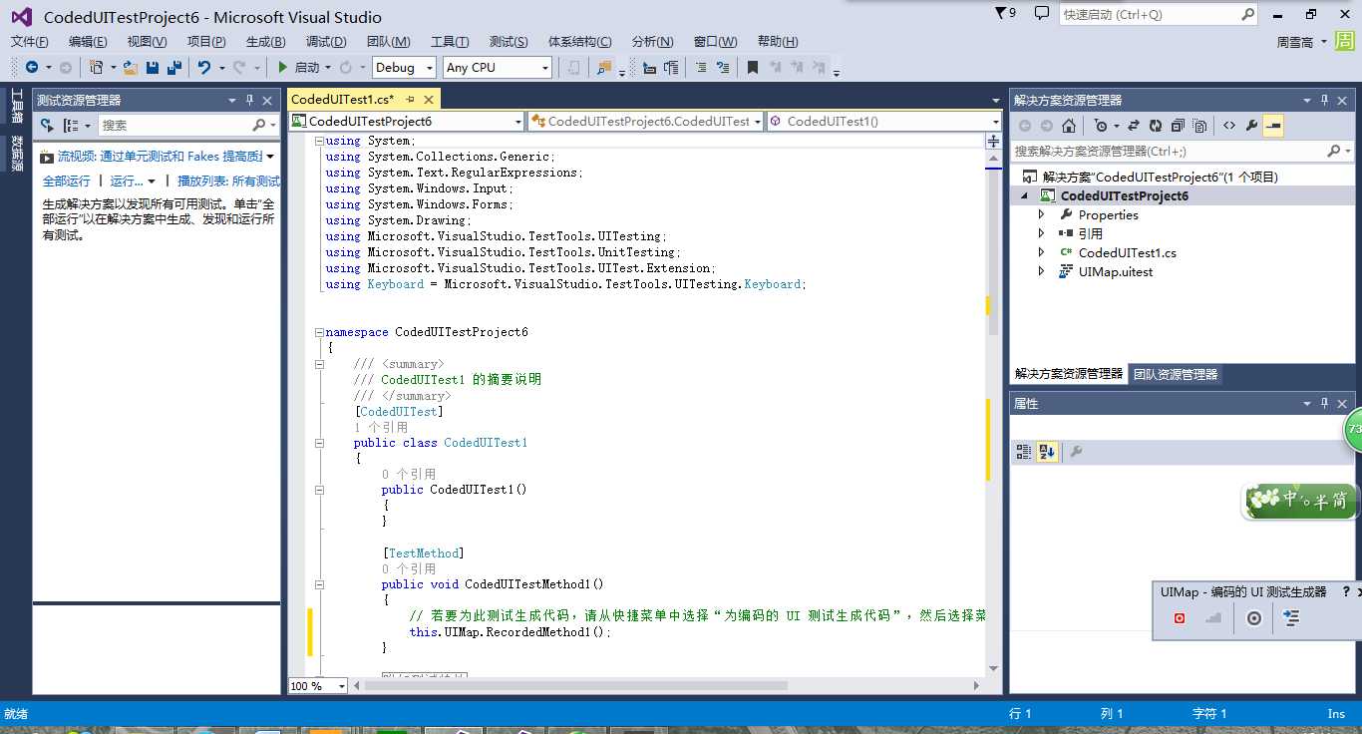Screen dimensions: 1362x734
Task: Click View Code icon in Solution Explorer
Action: pos(1229,126)
